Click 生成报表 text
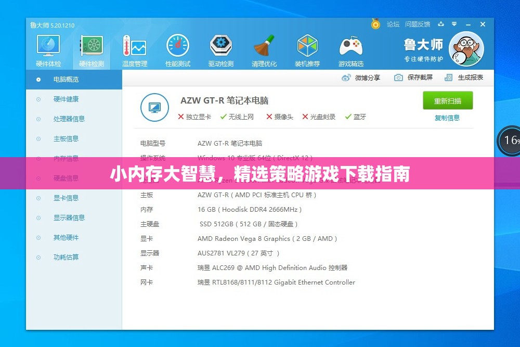The image size is (520, 347). point(470,78)
